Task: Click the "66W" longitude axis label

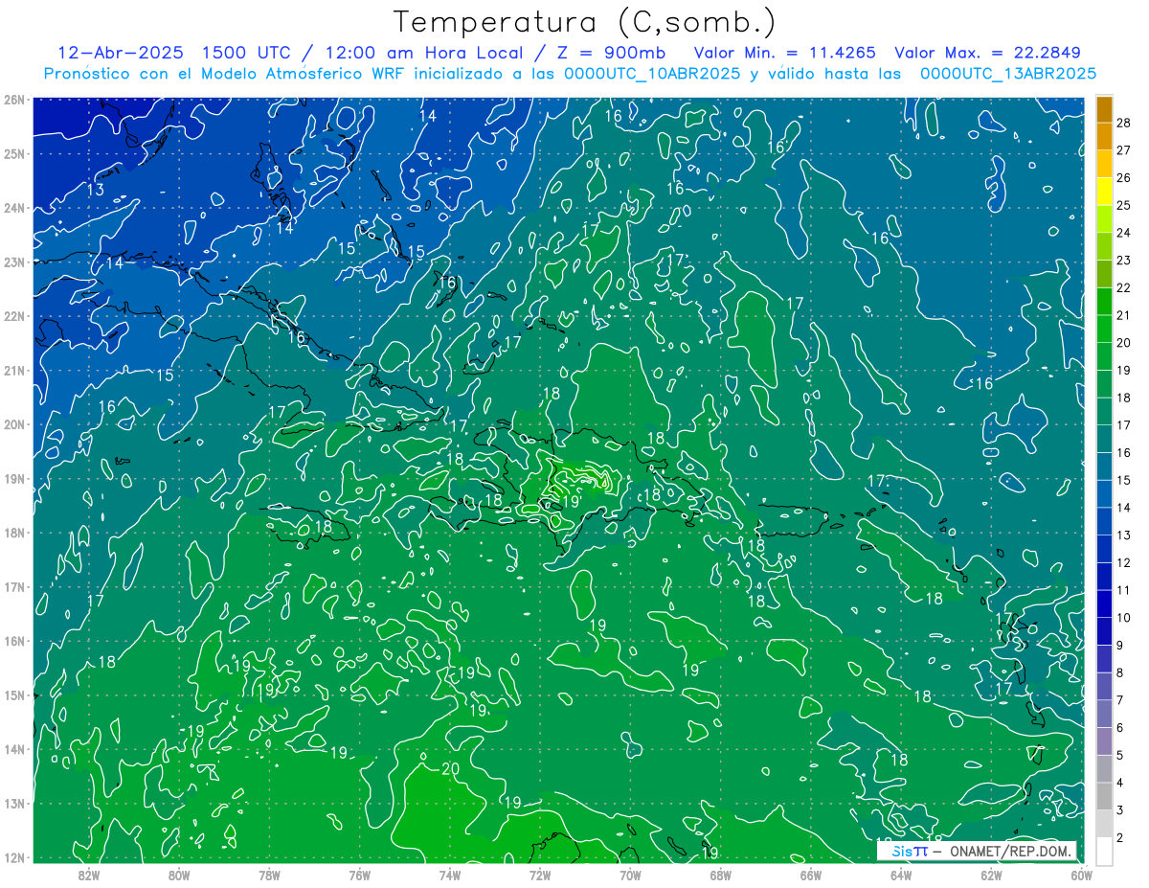Action: pyautogui.click(x=811, y=875)
